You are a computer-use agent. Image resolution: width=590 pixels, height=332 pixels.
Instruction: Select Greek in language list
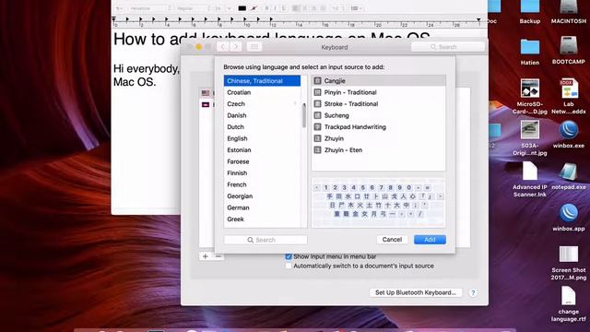coord(262,219)
